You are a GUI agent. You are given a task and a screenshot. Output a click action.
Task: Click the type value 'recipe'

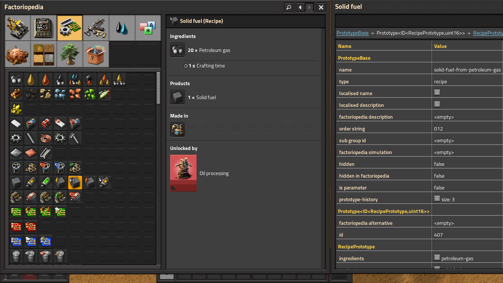click(x=440, y=82)
